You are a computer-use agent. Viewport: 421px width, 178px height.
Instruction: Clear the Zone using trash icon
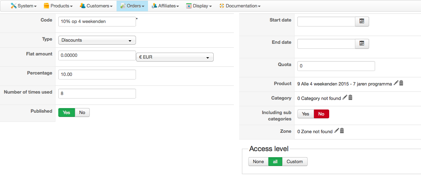pos(342,131)
